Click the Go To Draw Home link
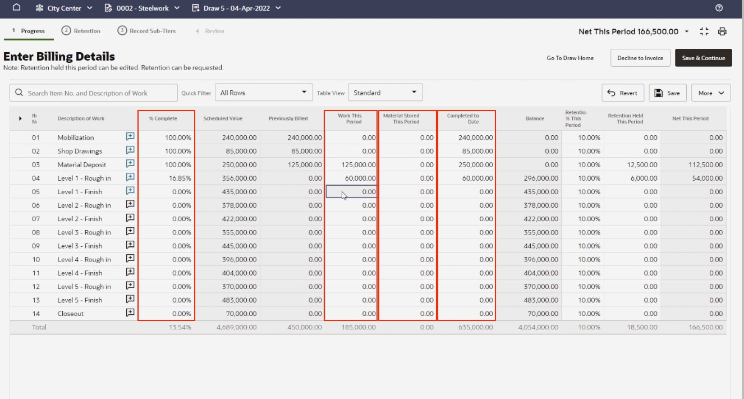Screen dimensions: 744x399 click(570, 58)
